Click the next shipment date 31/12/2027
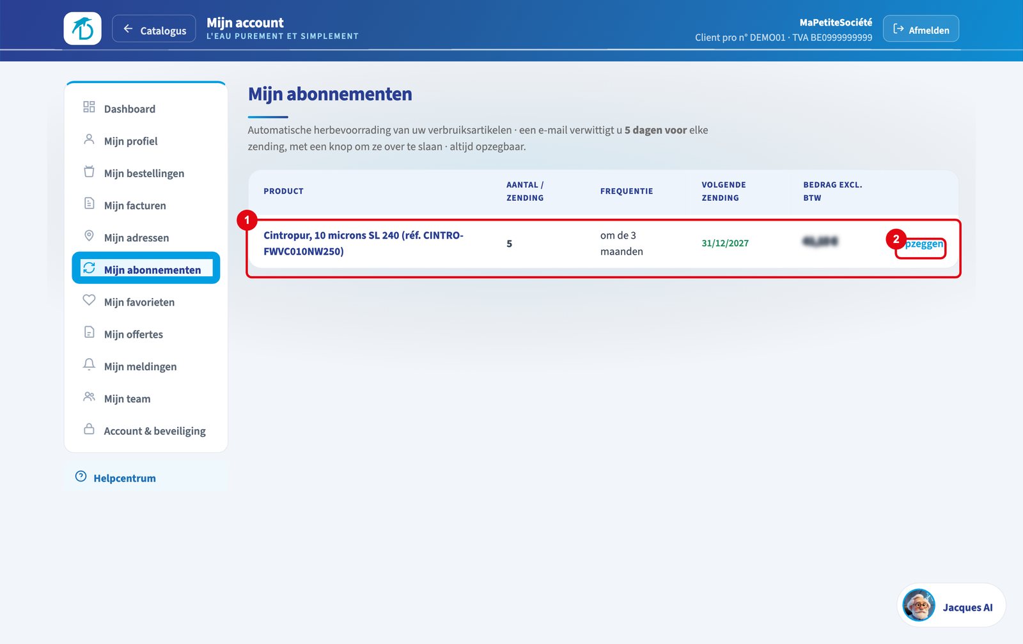 point(725,243)
